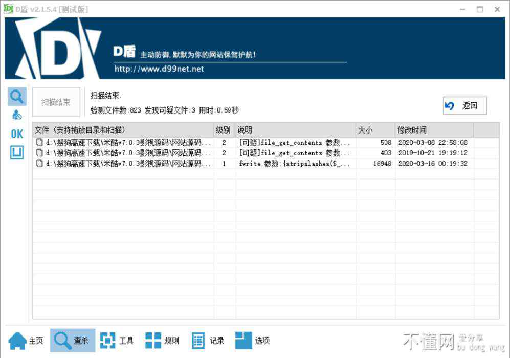Open the 工具 tools tab
This screenshot has width=510, height=358.
coord(117,341)
